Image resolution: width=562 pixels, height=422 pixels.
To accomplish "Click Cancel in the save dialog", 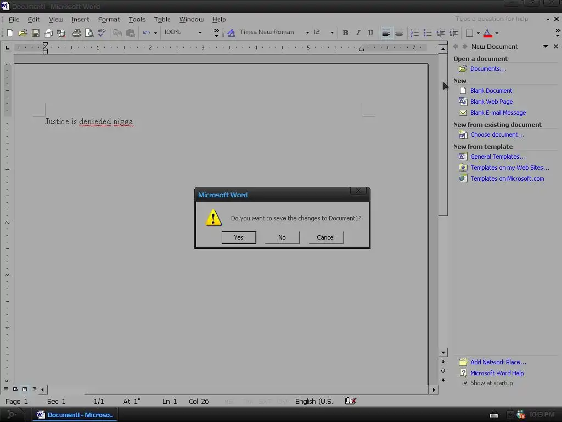I will tap(326, 237).
